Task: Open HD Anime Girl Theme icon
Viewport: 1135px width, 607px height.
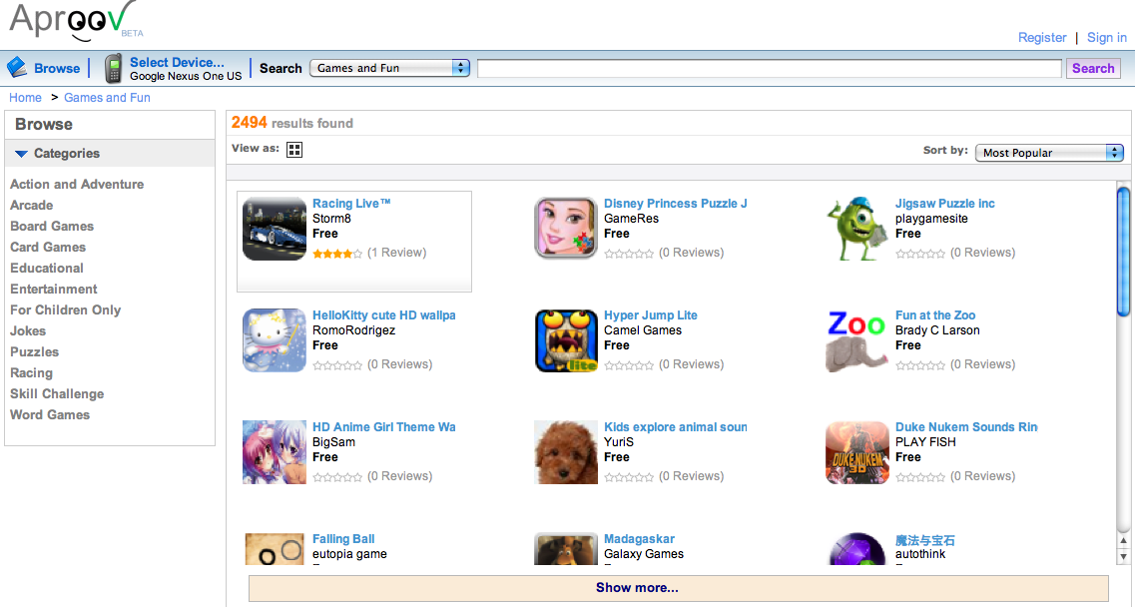Action: pyautogui.click(x=275, y=452)
